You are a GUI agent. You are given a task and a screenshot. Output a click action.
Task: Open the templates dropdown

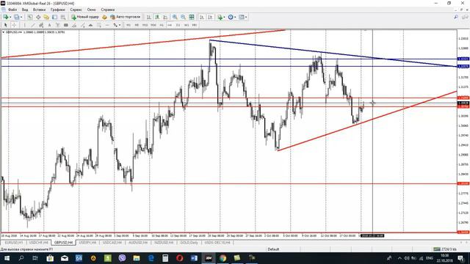(x=242, y=17)
